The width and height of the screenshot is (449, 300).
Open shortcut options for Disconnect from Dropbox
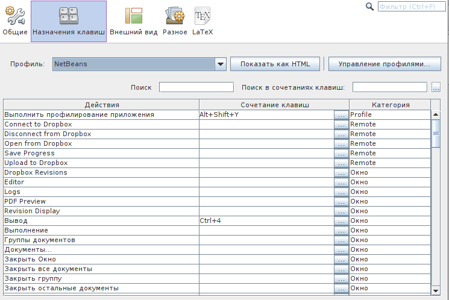click(x=341, y=134)
